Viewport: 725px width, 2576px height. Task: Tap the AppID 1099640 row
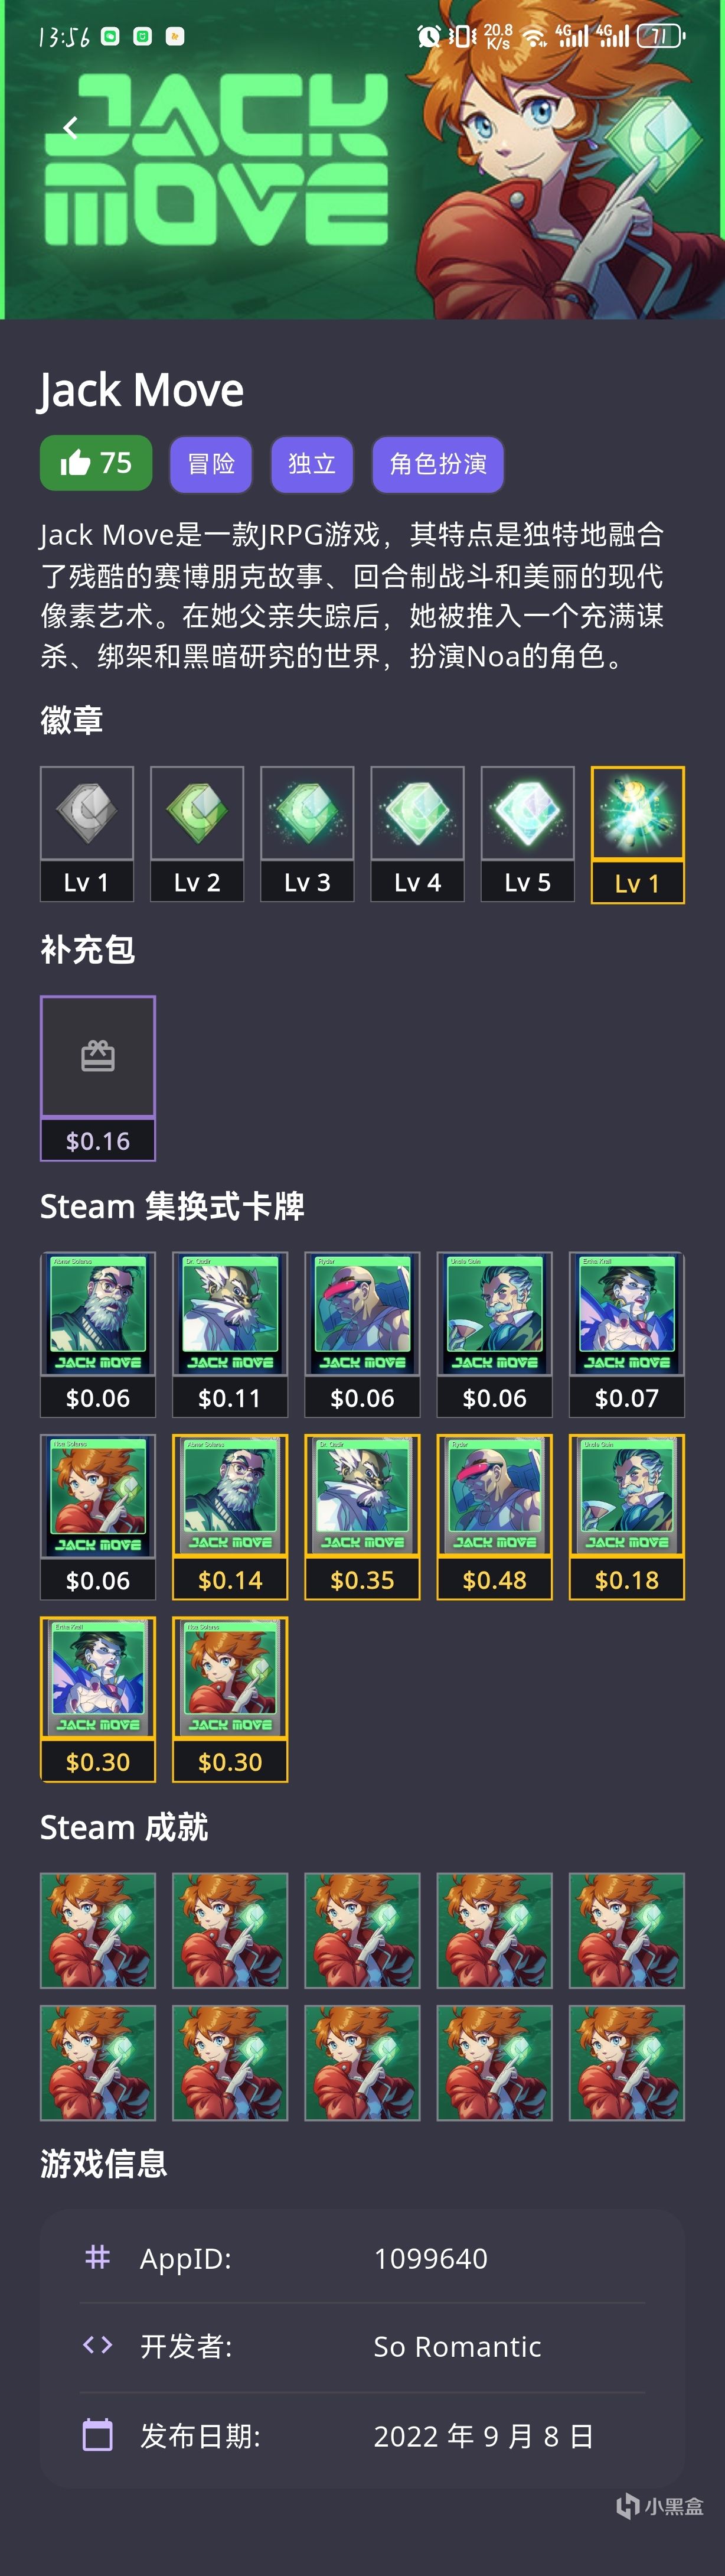pyautogui.click(x=362, y=2258)
